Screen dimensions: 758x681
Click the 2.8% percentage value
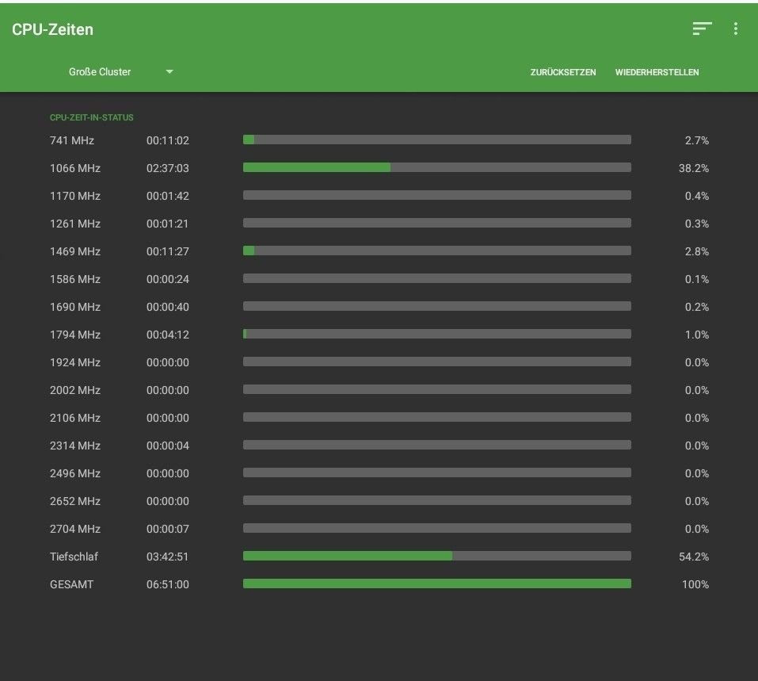click(x=696, y=251)
